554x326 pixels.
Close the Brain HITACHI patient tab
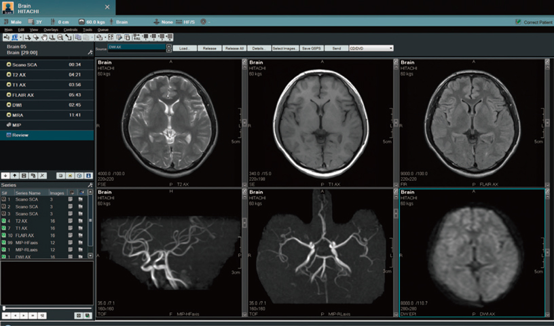(x=107, y=7)
